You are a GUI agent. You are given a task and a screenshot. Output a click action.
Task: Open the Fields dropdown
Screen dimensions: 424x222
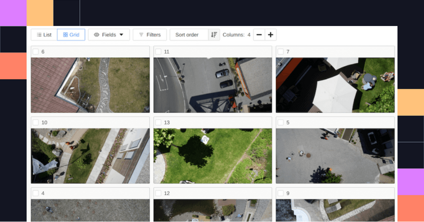(x=109, y=35)
